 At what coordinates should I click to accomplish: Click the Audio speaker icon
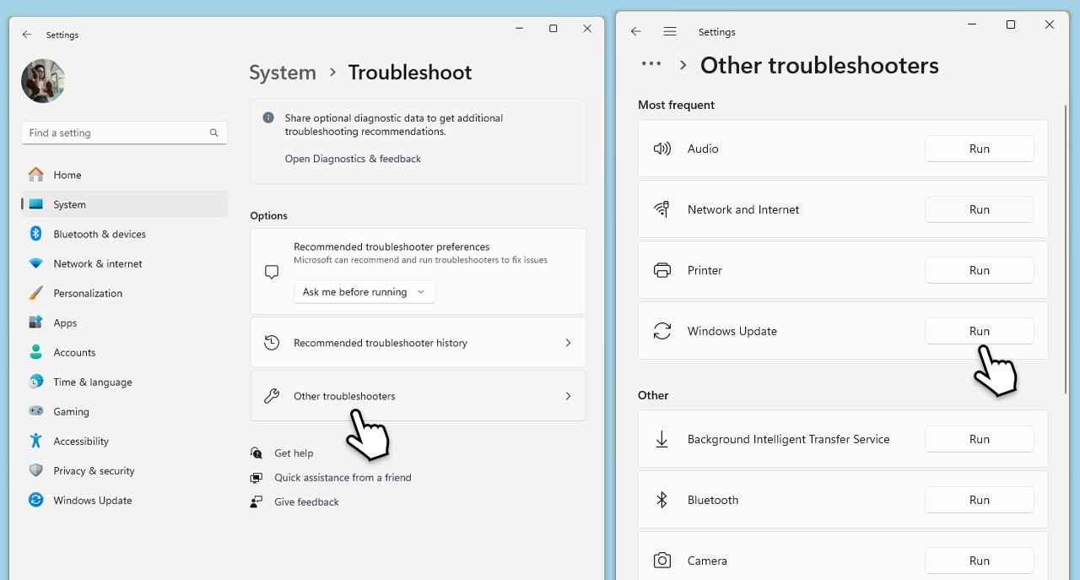coord(662,149)
